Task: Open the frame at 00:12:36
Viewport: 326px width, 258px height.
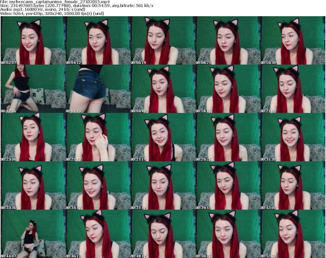Action: point(33,89)
